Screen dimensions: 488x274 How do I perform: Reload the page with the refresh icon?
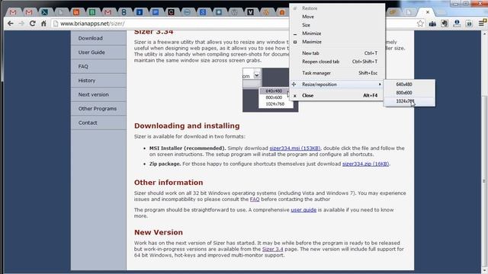(x=32, y=24)
